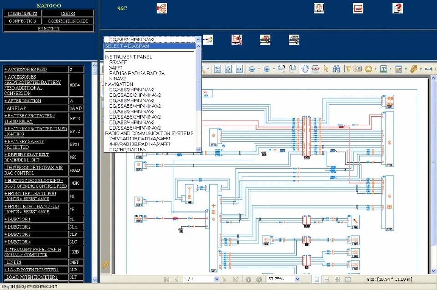
Task: Click the red connector icon in header
Action: 358,8
